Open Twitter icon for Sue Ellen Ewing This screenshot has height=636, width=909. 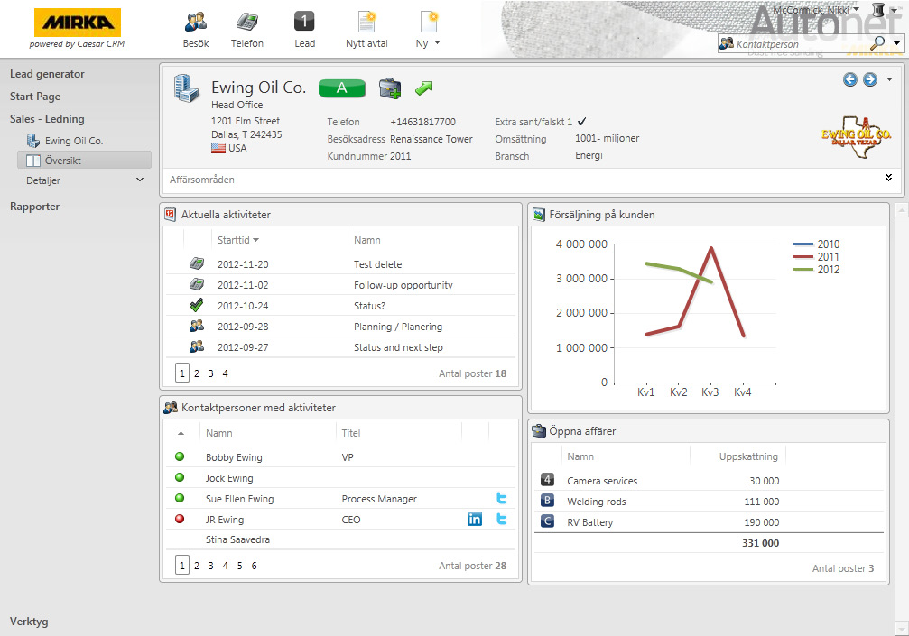coord(502,498)
